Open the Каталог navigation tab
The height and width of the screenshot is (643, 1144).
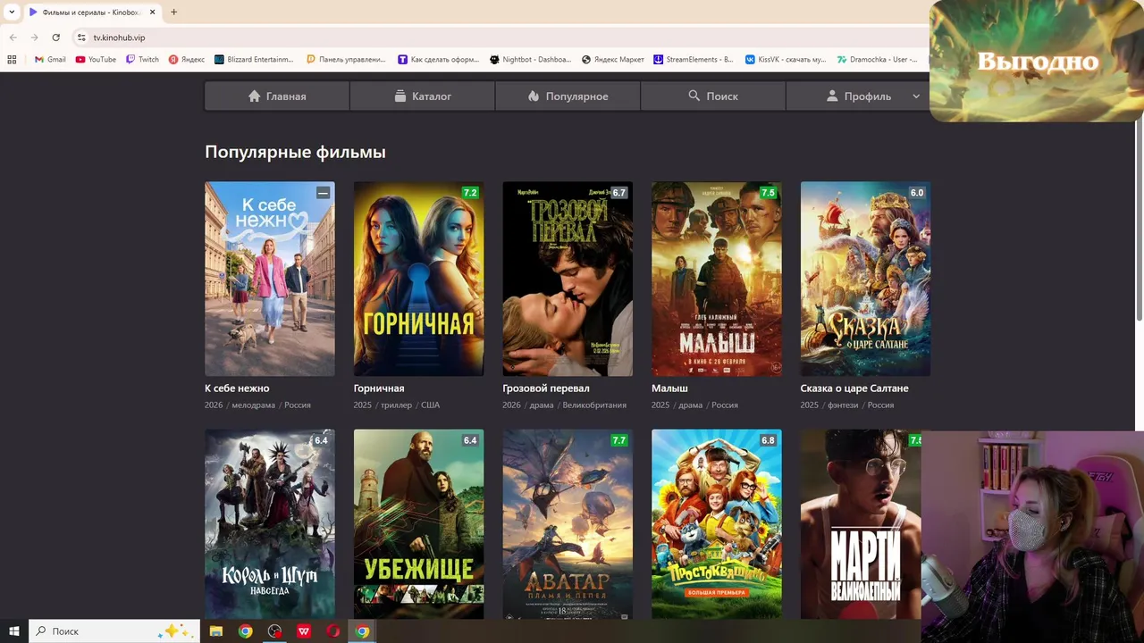423,96
